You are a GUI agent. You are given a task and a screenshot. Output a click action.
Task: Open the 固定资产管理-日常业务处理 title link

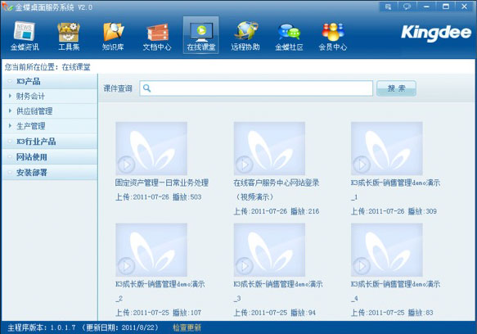[x=162, y=183]
